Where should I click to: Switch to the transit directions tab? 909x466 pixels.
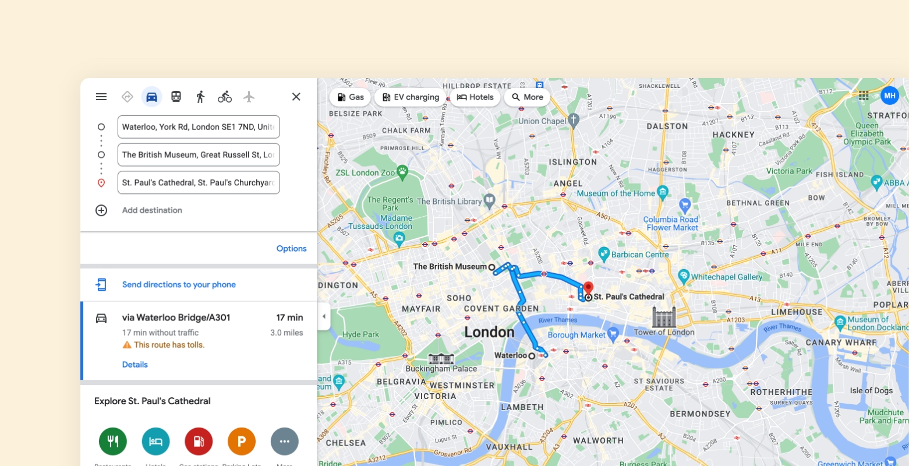tap(176, 97)
